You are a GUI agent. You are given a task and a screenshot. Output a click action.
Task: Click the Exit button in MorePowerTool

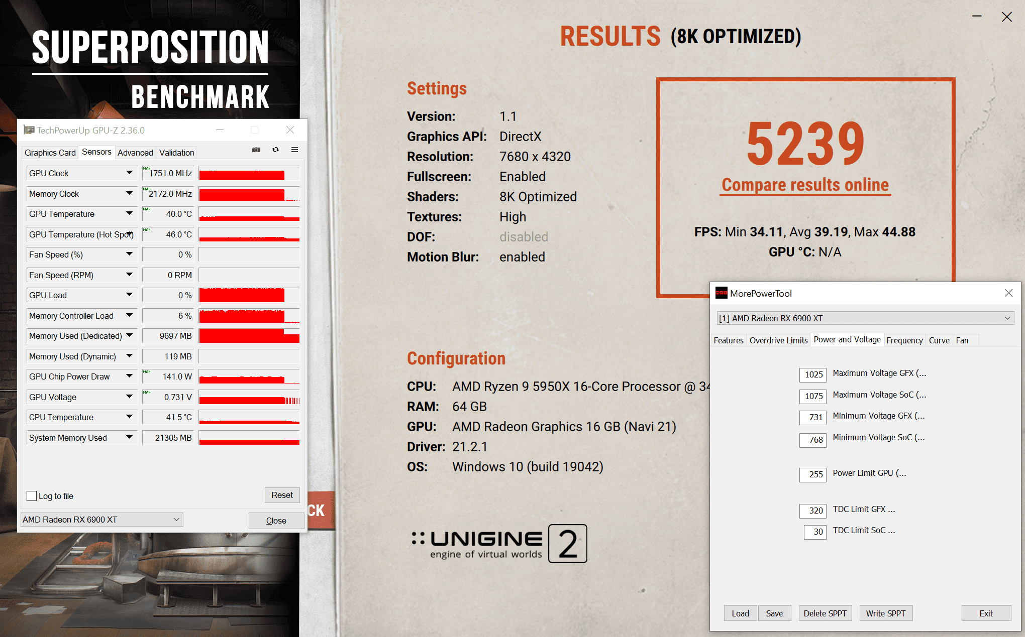click(986, 613)
